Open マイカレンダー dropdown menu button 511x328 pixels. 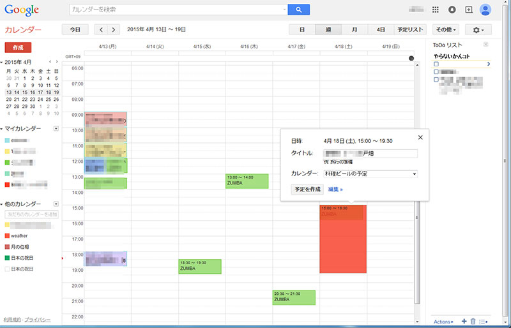(56, 128)
